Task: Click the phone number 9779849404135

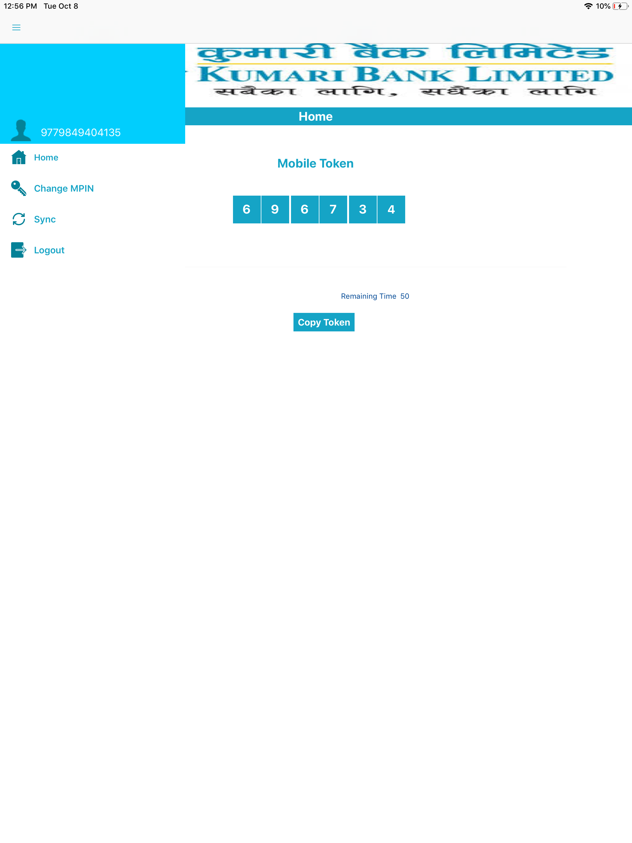Action: click(x=81, y=132)
